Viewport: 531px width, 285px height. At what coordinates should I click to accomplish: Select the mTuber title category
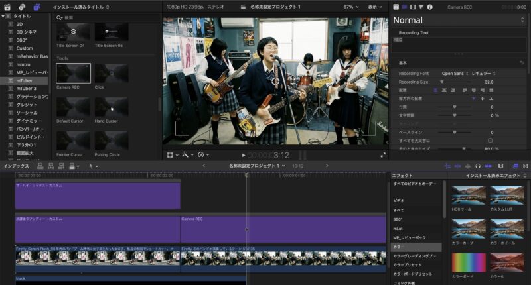click(x=25, y=80)
